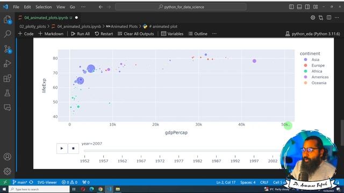Open notebook toolbar overflow ellipsis
The image size is (344, 193).
[x=214, y=34]
